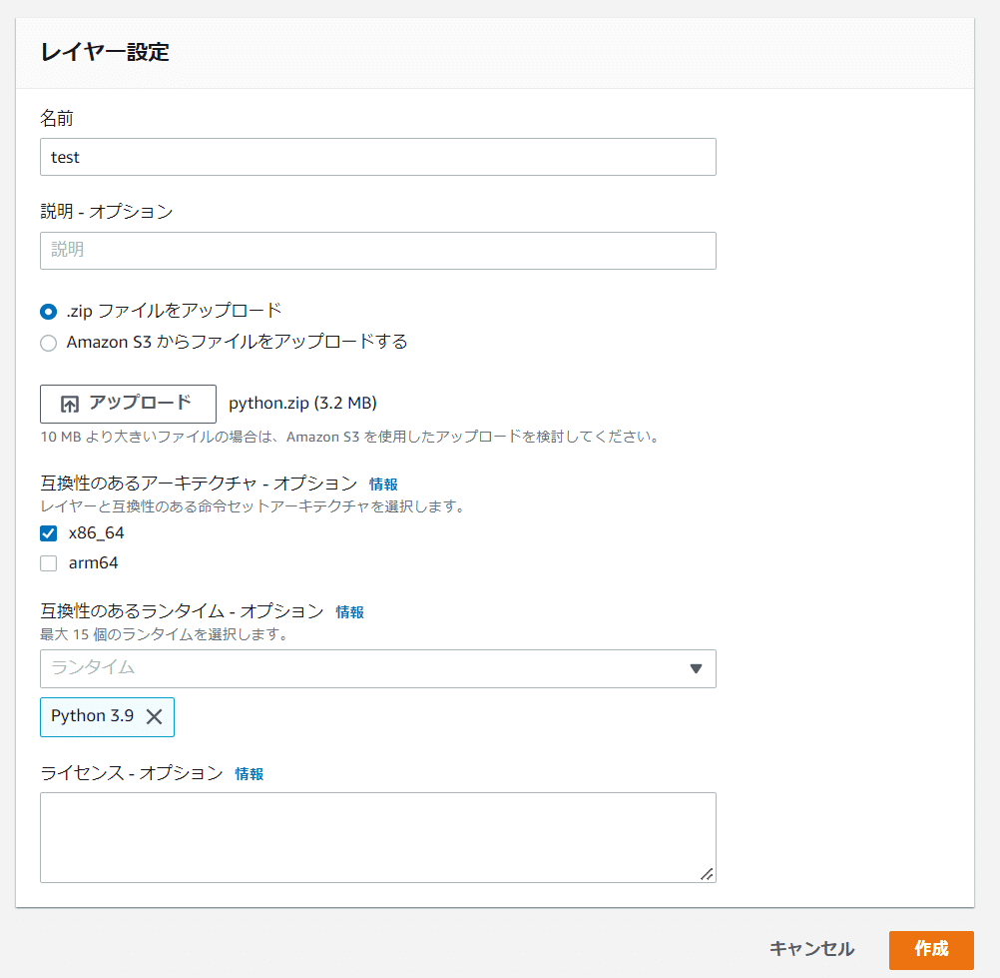
Task: Click the 情報 link next to ライセンス - オプション
Action: click(250, 773)
